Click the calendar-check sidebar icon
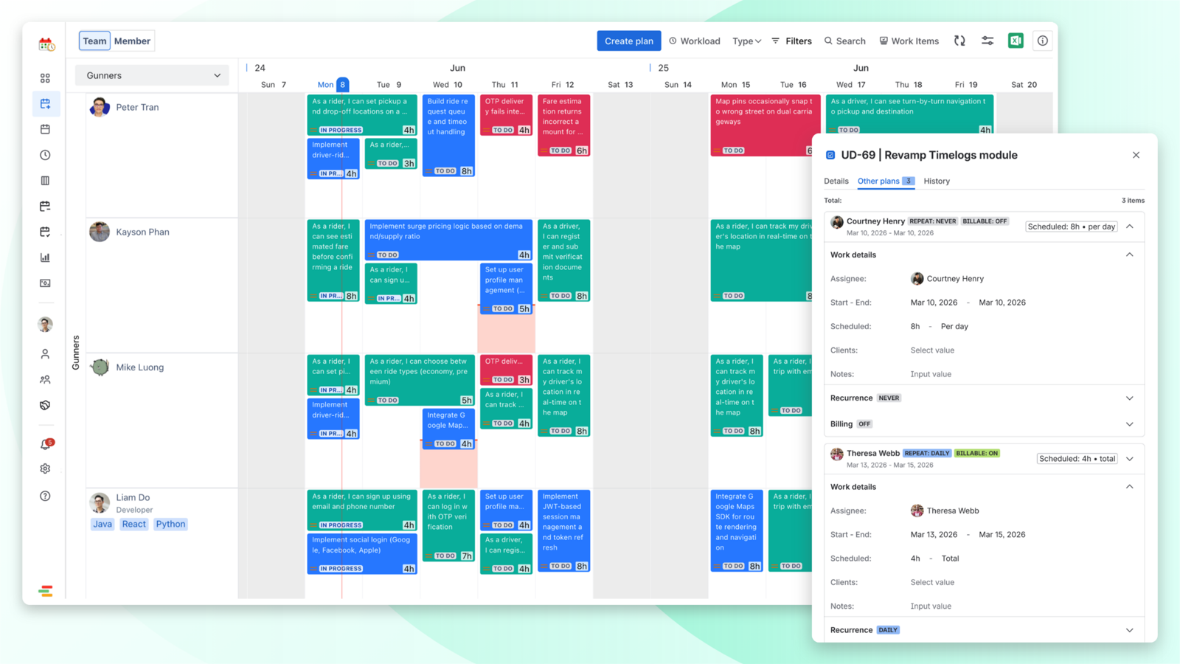1180x664 pixels. click(45, 232)
